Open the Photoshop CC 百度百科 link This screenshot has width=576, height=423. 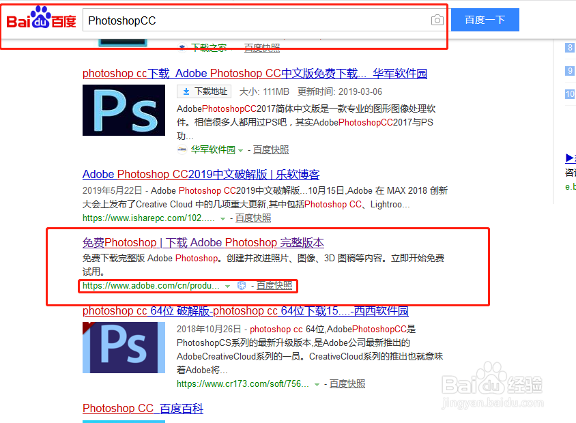coord(143,408)
